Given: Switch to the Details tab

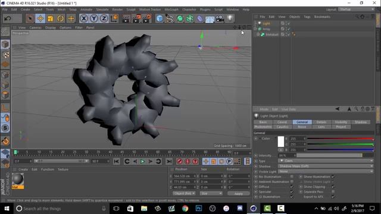Looking at the screenshot, I should pos(321,122).
